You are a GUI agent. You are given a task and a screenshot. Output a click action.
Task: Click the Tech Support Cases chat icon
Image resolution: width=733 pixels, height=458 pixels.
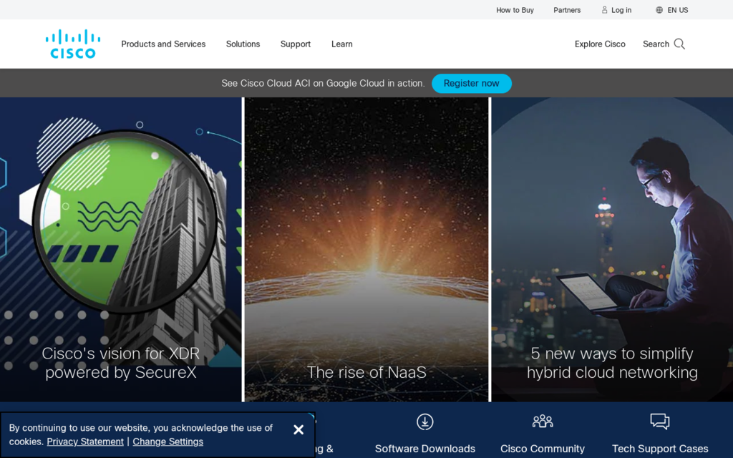(659, 422)
